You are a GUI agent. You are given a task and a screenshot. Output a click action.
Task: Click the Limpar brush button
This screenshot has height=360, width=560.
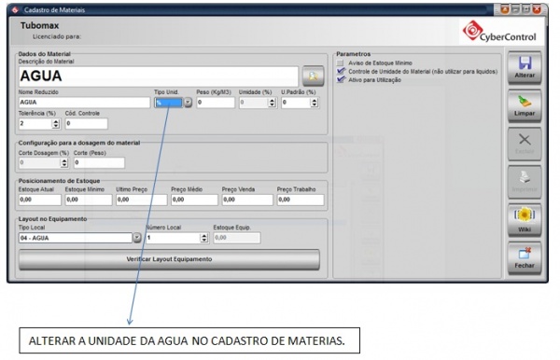pos(525,106)
